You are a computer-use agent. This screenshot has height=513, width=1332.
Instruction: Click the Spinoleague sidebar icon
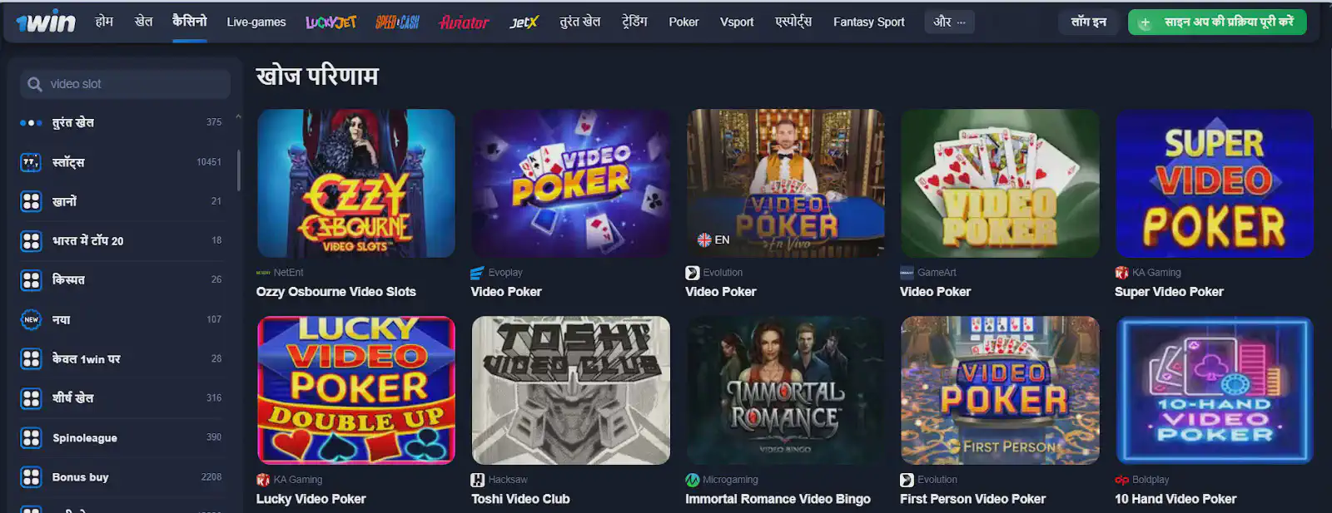pyautogui.click(x=31, y=437)
